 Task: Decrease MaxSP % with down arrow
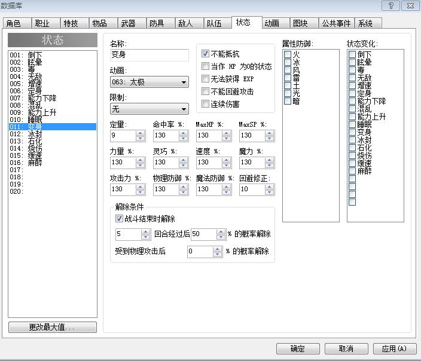269,139
